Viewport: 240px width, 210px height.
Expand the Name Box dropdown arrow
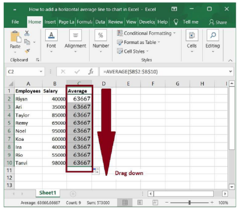point(41,71)
